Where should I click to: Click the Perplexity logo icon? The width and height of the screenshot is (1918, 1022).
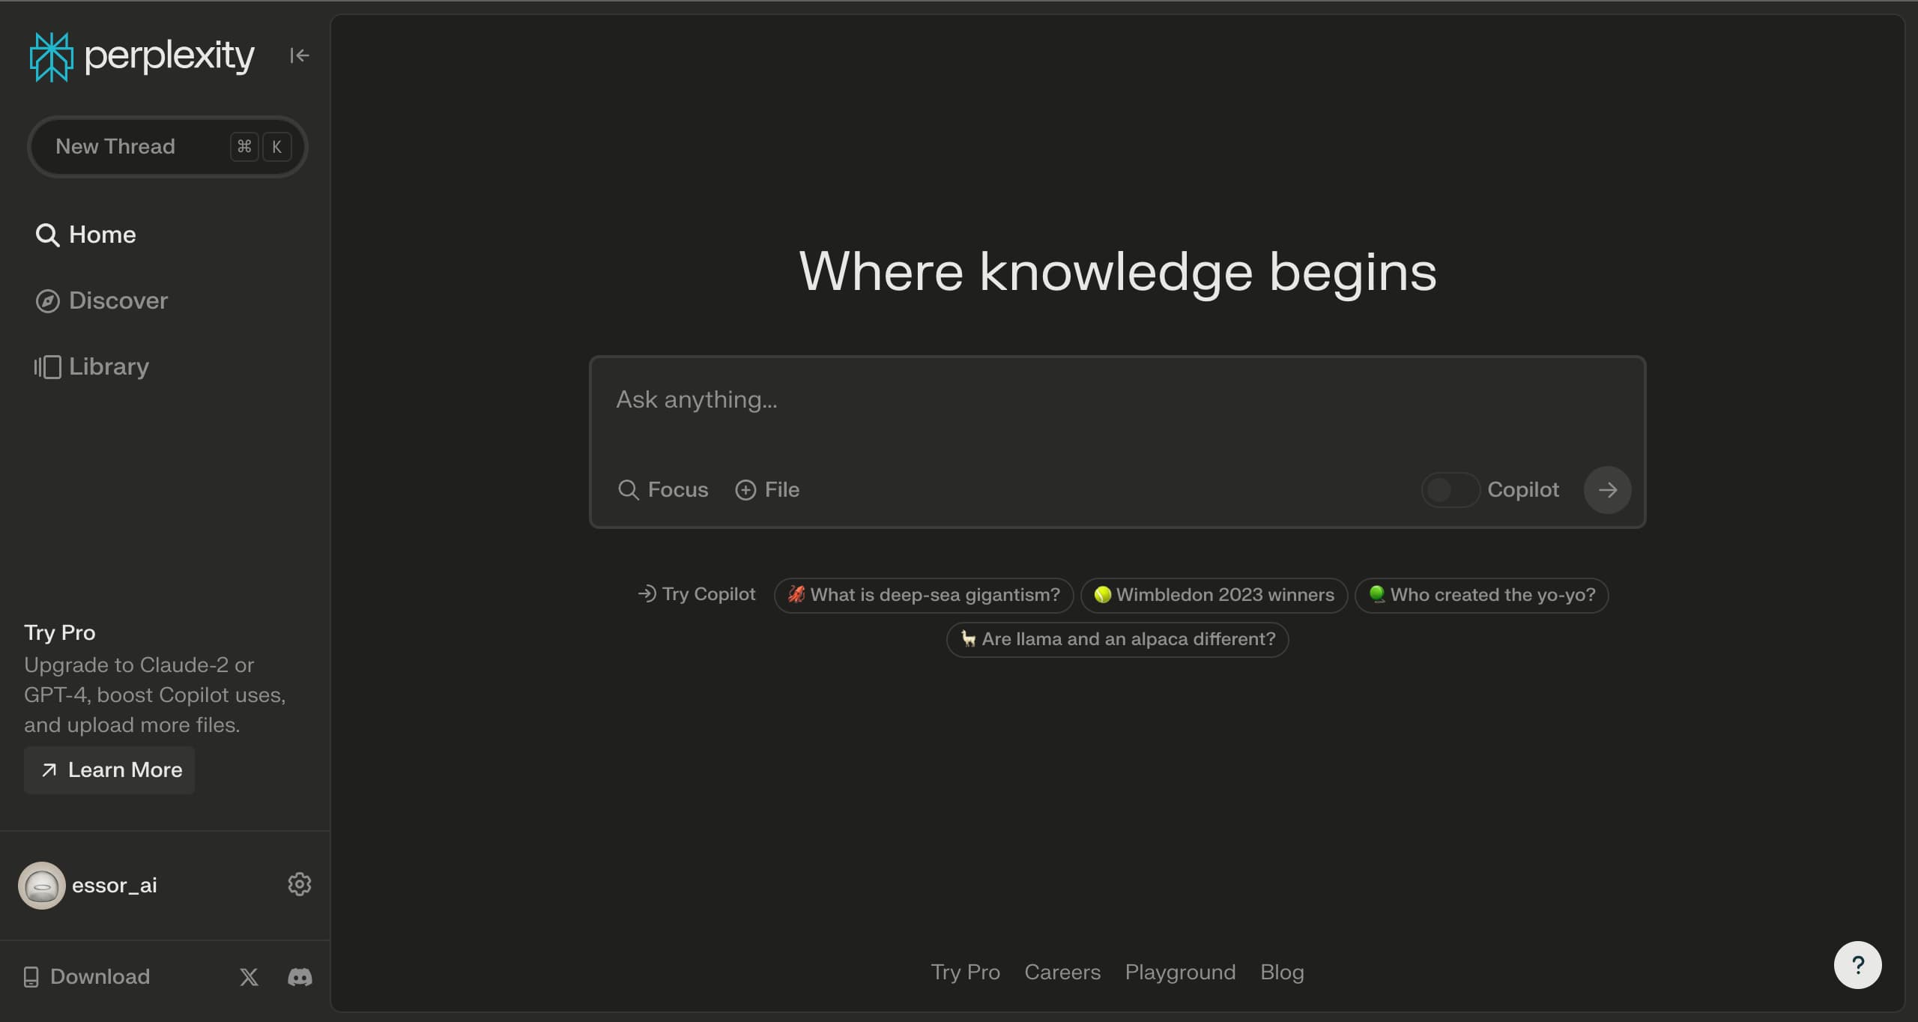pos(51,56)
